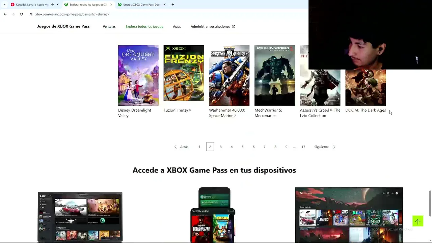
Task: Click the Accede a XBOX Game Pass heading
Action: (x=214, y=170)
